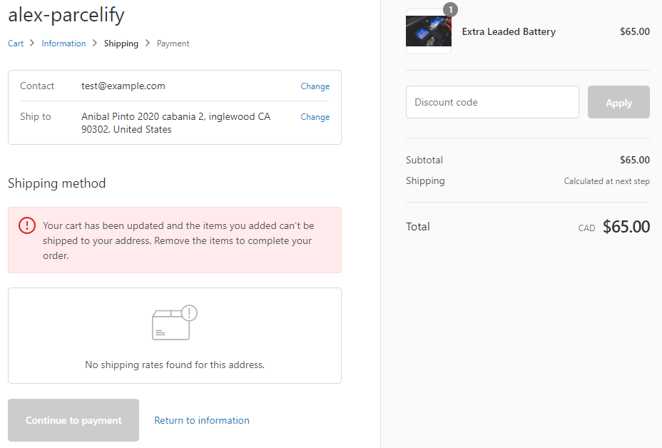Return to information page
The width and height of the screenshot is (662, 448).
(202, 421)
